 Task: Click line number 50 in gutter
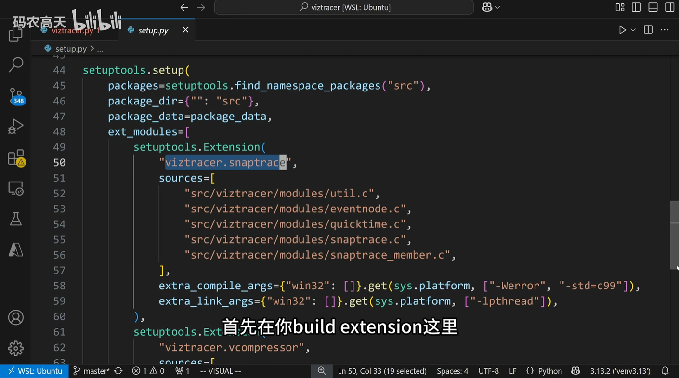point(59,163)
